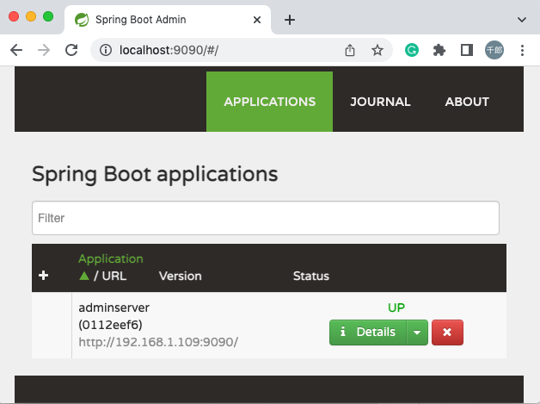This screenshot has width=540, height=404.
Task: Click the browser forward arrow
Action: pyautogui.click(x=44, y=50)
